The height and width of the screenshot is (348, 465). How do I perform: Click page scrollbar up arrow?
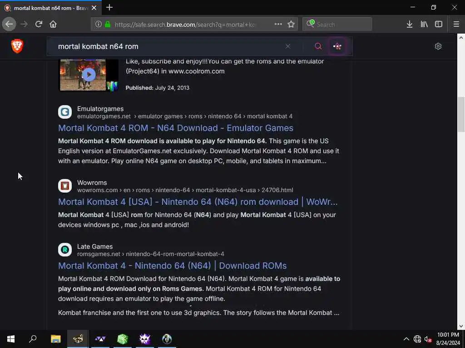click(461, 38)
